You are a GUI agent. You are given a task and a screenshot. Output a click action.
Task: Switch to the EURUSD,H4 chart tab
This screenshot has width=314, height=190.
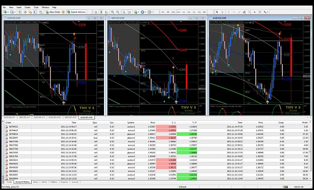[x=10, y=118]
